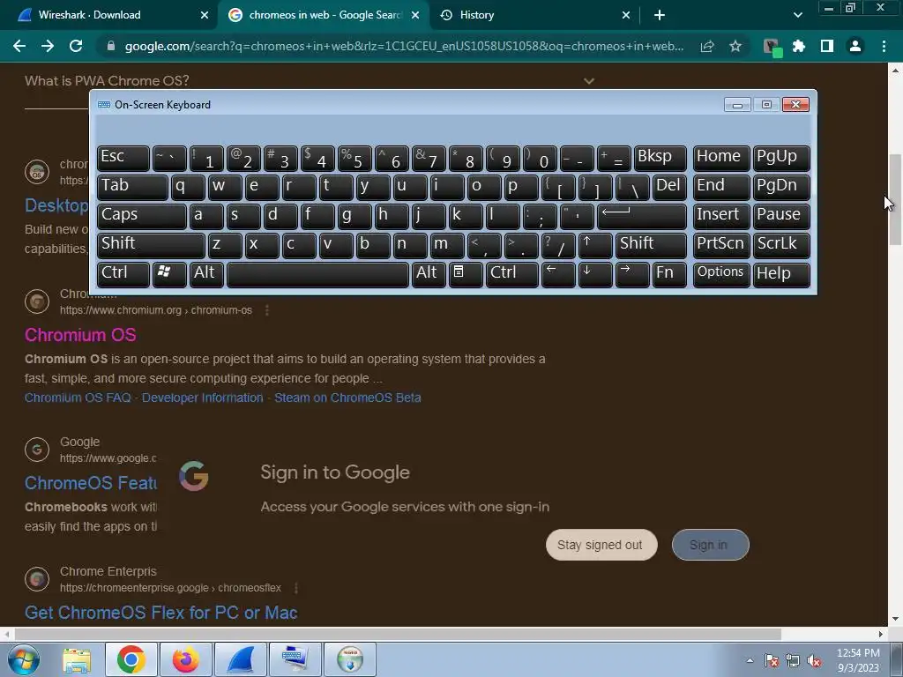
Task: Open Firefox from the taskbar
Action: (x=185, y=659)
